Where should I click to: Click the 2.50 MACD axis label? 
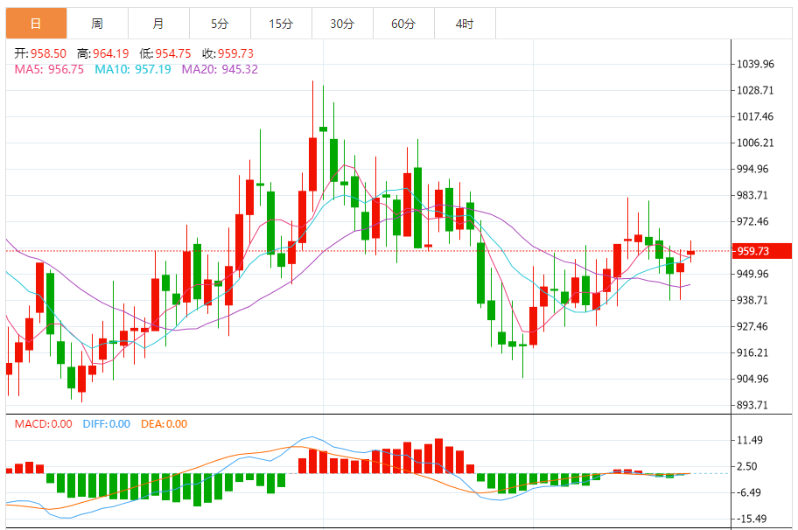point(747,466)
